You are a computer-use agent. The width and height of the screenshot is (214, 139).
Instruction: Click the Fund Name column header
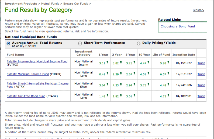15,55
